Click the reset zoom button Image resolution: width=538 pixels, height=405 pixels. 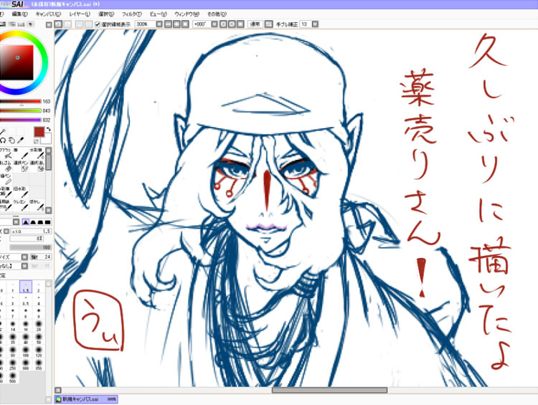click(185, 24)
